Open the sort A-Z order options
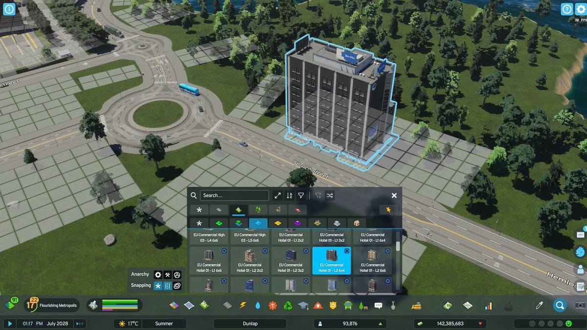Image resolution: width=587 pixels, height=330 pixels. coord(289,196)
